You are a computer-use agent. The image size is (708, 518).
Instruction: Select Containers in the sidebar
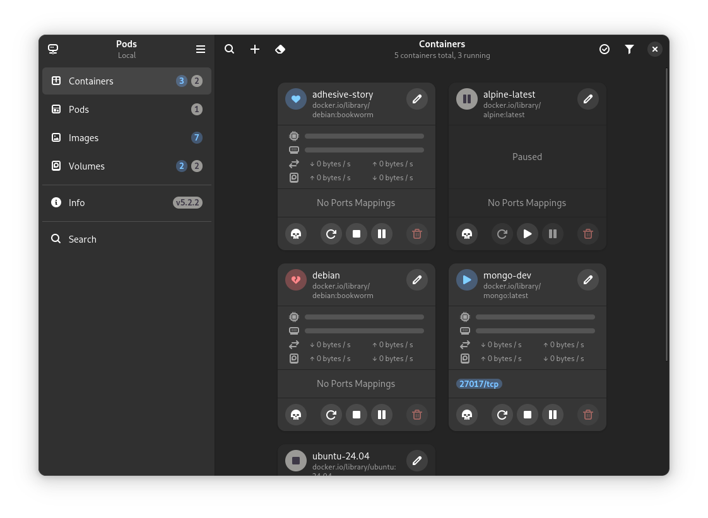coord(127,81)
